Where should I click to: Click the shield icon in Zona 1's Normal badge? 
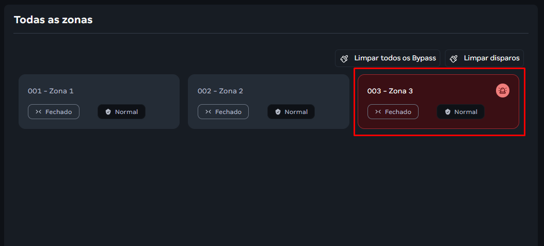108,112
